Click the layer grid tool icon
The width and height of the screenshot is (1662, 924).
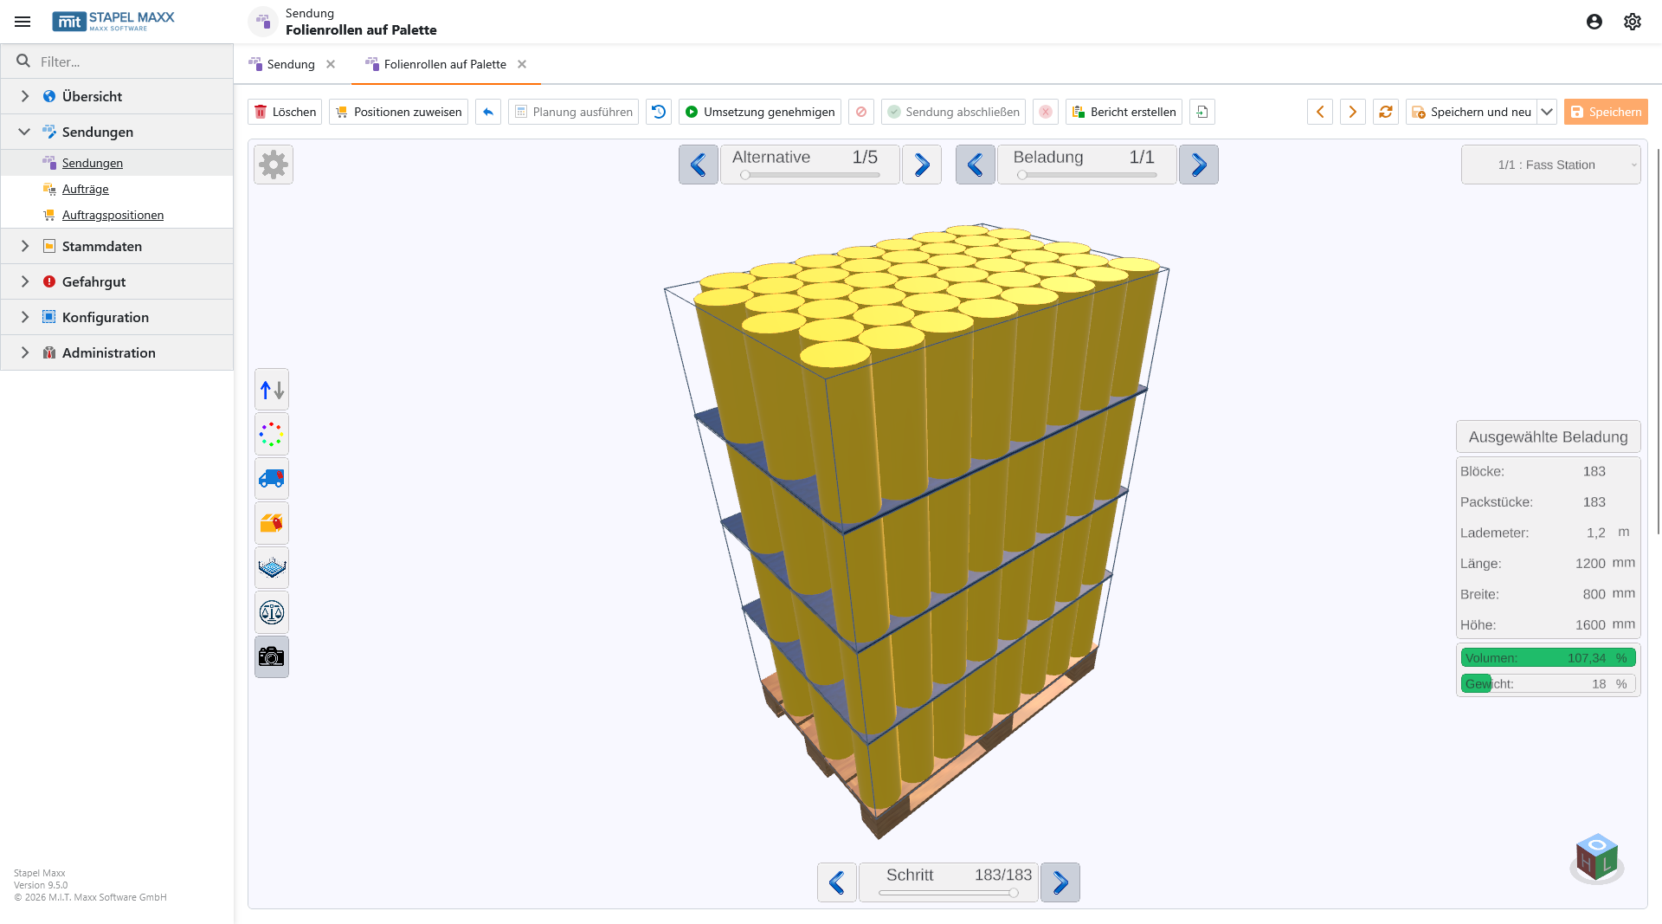(272, 568)
